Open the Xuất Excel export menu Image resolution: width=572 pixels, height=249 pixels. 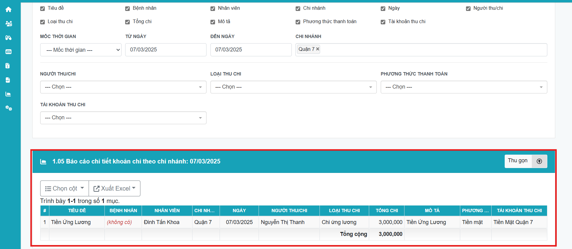(x=115, y=188)
